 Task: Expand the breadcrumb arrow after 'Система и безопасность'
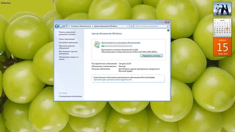tap(92, 26)
